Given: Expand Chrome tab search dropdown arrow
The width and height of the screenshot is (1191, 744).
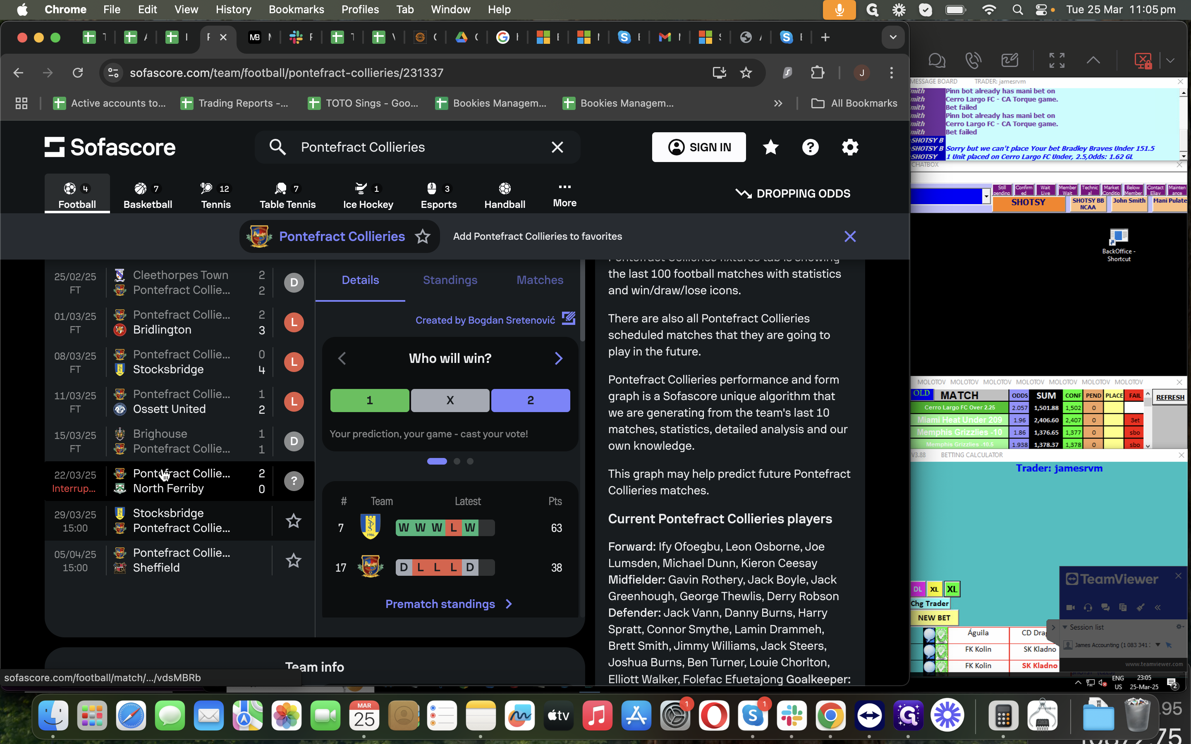Looking at the screenshot, I should click(x=893, y=37).
